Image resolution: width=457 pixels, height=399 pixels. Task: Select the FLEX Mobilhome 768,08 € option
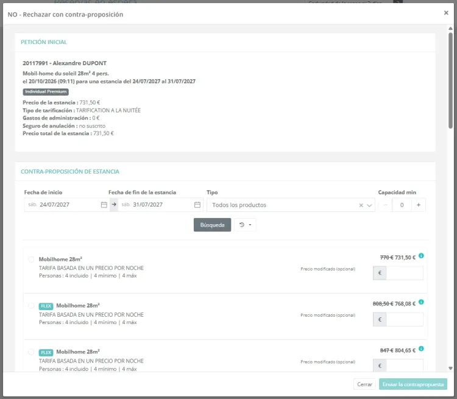tap(31, 305)
